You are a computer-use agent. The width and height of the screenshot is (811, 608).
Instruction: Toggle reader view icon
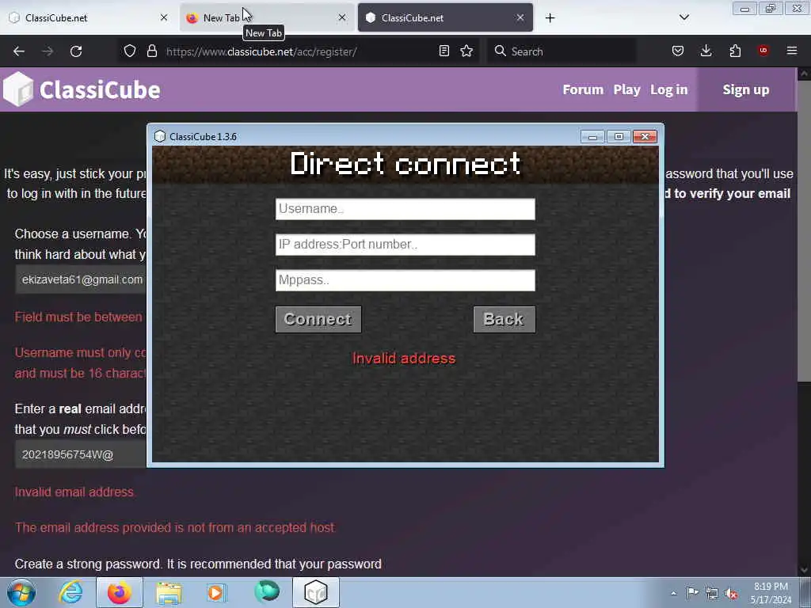[x=444, y=51]
